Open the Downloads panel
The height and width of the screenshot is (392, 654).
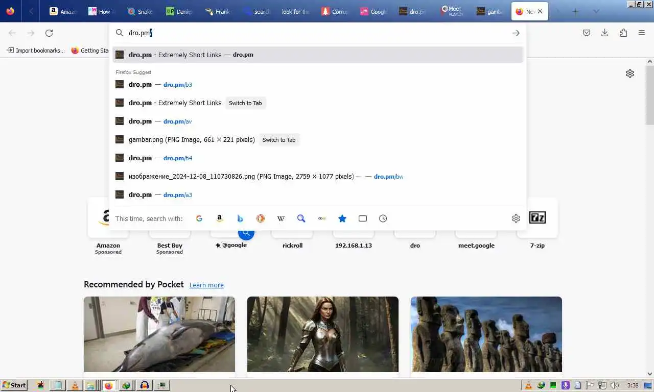605,33
